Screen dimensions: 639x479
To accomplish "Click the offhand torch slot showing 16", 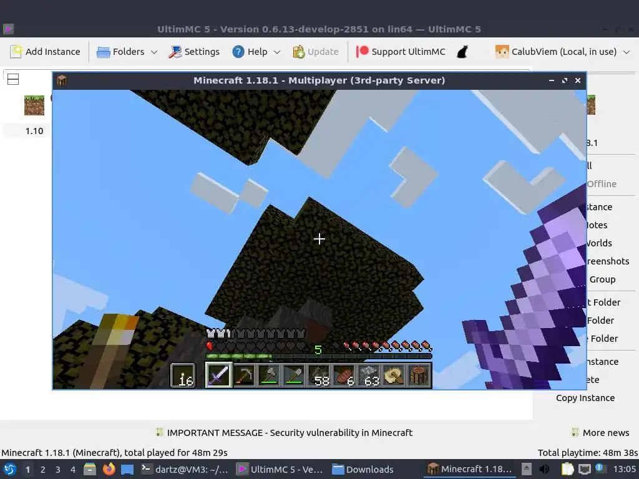I will [183, 375].
